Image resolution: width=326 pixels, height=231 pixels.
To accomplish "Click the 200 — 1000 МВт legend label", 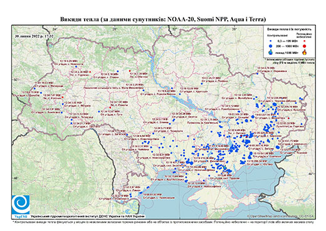I will click(287, 46).
